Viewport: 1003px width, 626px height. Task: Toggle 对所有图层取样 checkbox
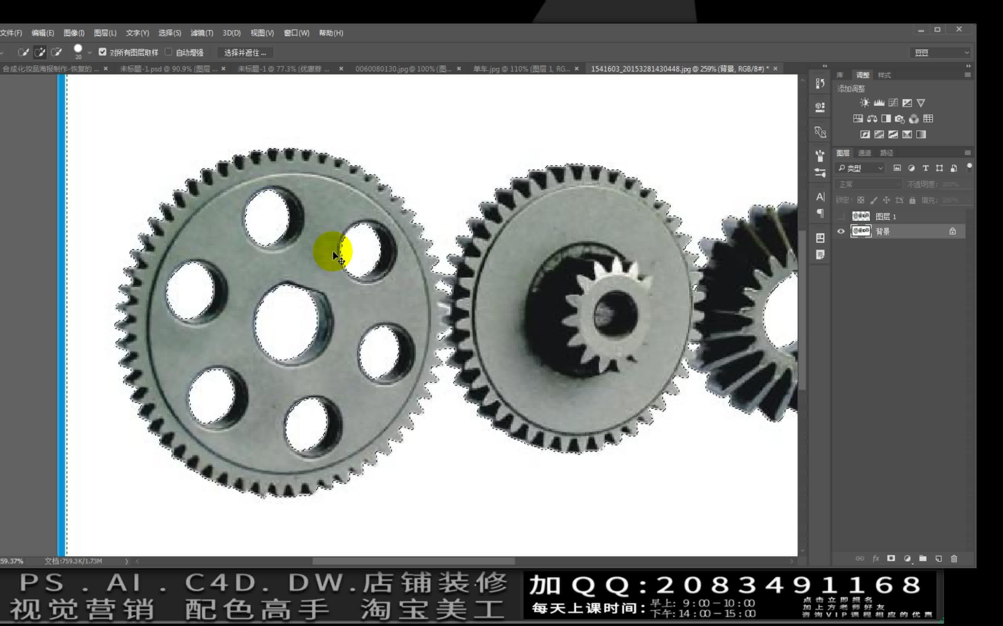(x=102, y=52)
